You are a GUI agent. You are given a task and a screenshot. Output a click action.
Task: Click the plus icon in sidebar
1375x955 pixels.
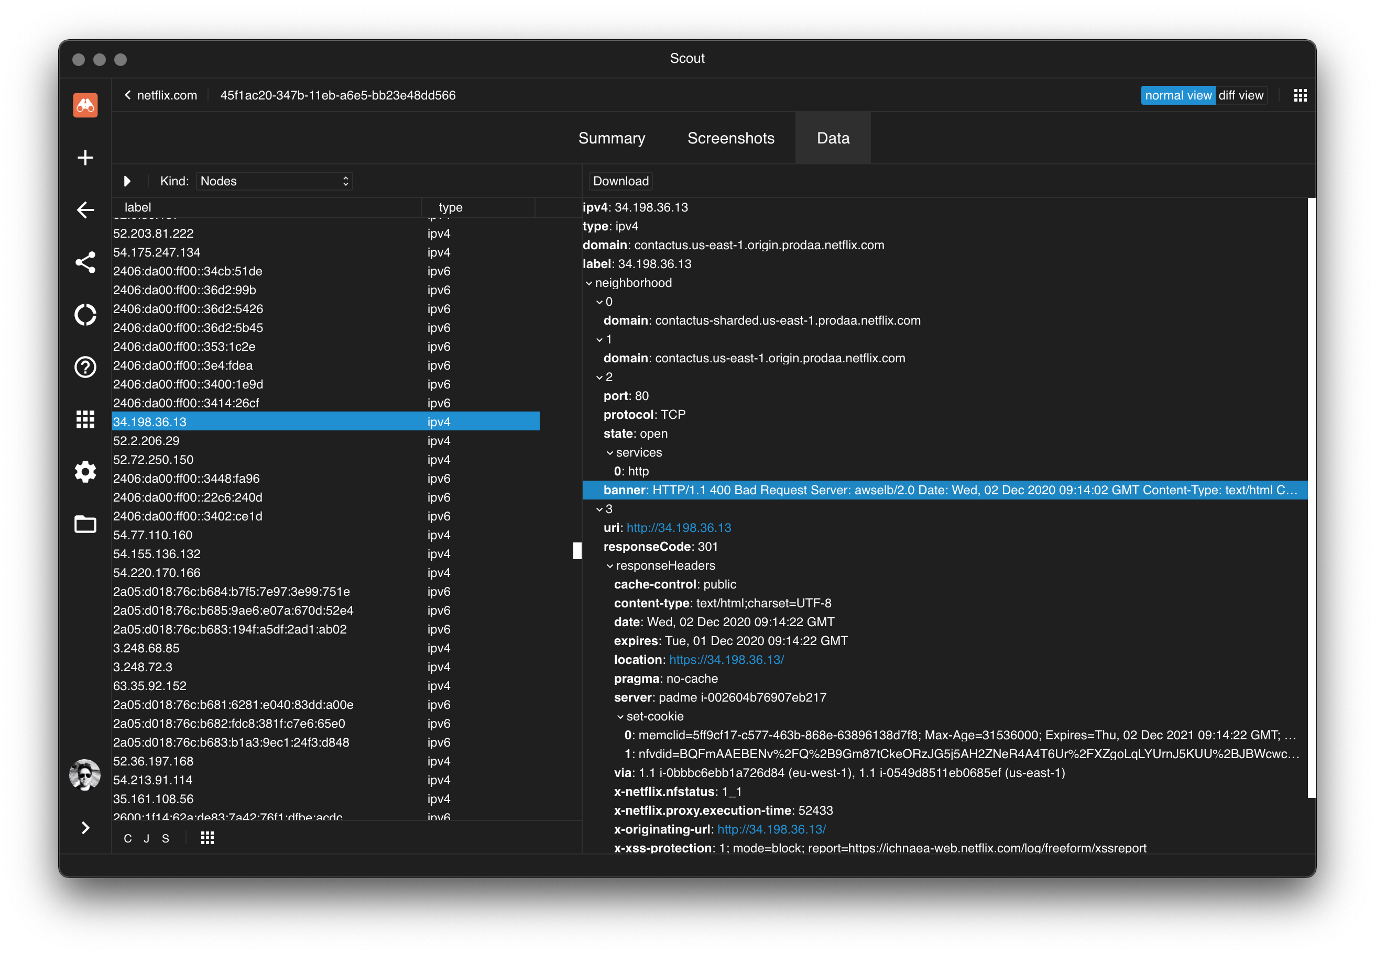pyautogui.click(x=85, y=158)
